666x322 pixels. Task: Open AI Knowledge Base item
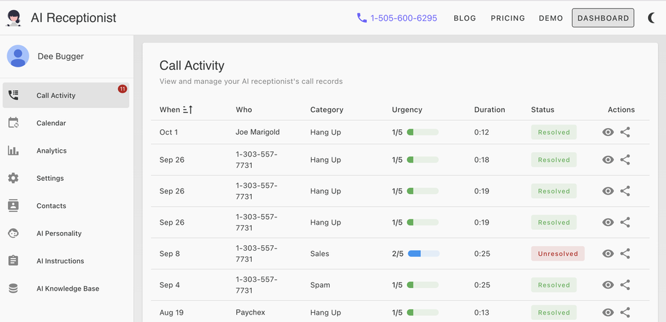point(67,289)
